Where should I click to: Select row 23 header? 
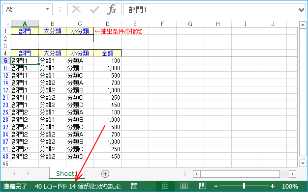pyautogui.click(x=5, y=105)
